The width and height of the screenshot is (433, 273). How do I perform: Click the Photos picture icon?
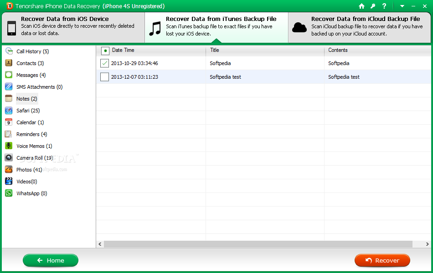pos(9,169)
